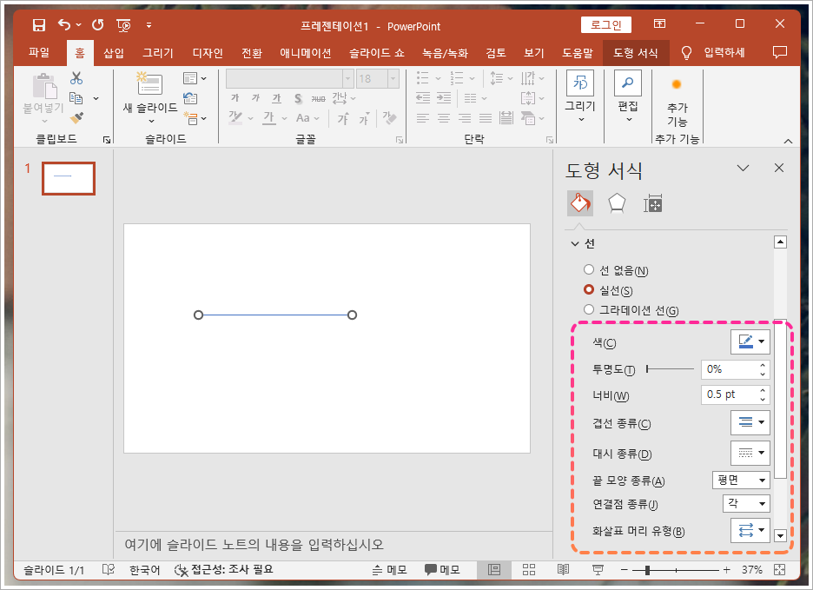Switch to Reading view icon

[563, 570]
